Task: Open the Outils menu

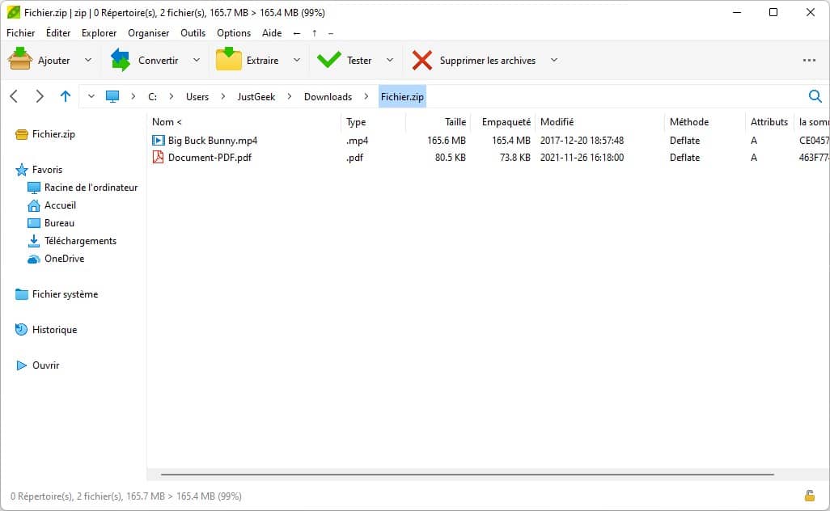Action: coord(193,33)
